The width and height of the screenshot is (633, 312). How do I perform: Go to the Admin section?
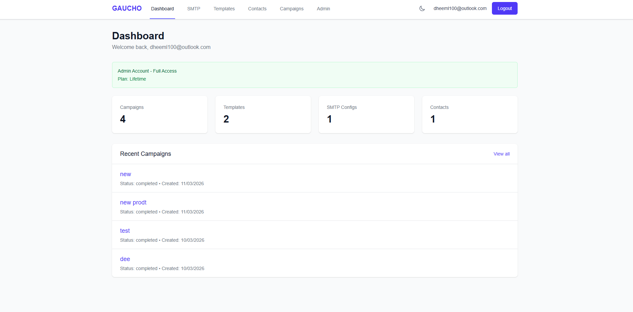point(323,9)
